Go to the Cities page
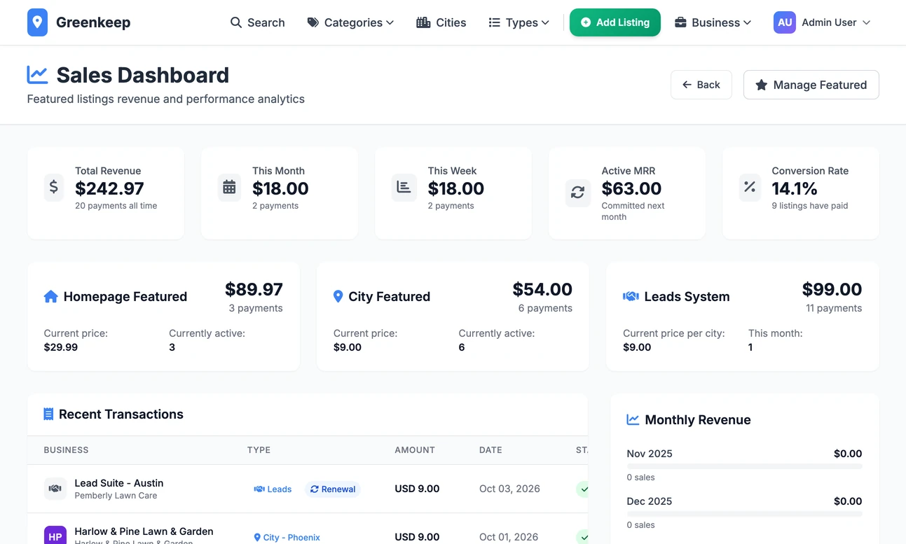 (441, 22)
